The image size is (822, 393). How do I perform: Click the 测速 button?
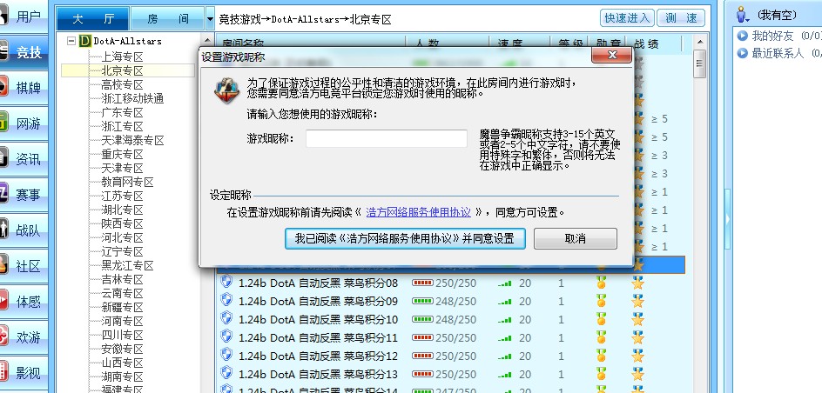(x=681, y=17)
